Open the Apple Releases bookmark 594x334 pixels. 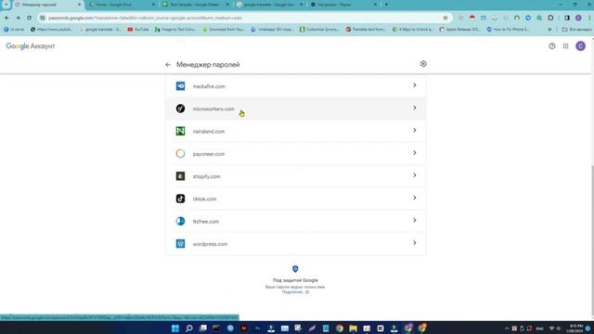tap(459, 29)
